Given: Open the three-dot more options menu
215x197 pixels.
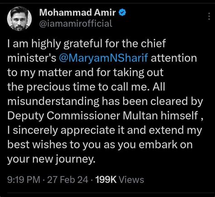Looking at the screenshot, I should click(x=209, y=16).
